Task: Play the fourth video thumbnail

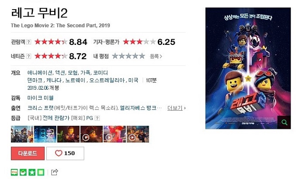Action: coord(91,134)
